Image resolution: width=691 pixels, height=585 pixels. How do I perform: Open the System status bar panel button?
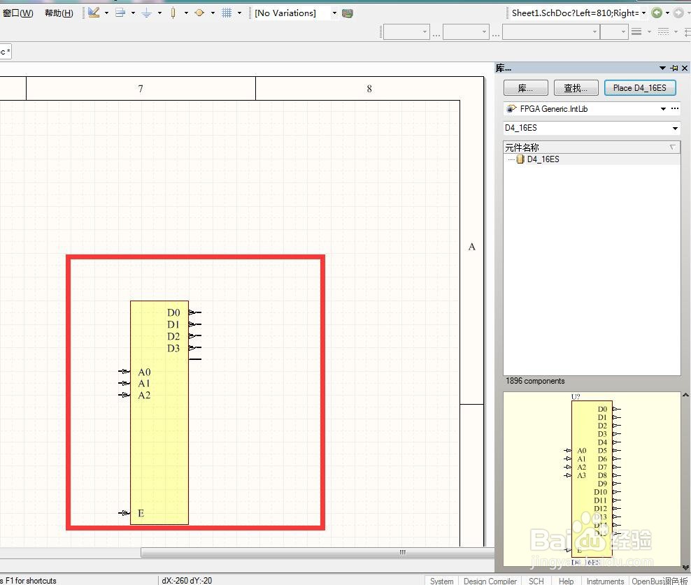[441, 581]
